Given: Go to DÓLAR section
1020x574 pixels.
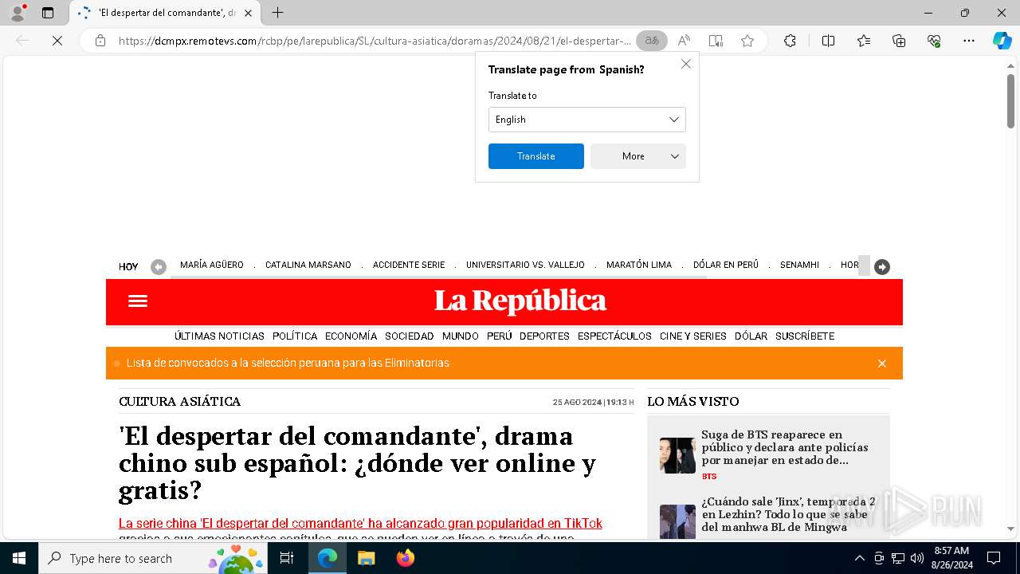Looking at the screenshot, I should coord(751,336).
